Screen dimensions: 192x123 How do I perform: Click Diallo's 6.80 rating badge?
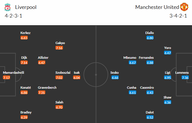(150, 38)
